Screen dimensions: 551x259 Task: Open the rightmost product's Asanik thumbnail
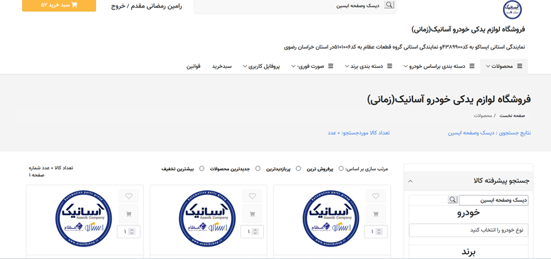tap(330, 219)
